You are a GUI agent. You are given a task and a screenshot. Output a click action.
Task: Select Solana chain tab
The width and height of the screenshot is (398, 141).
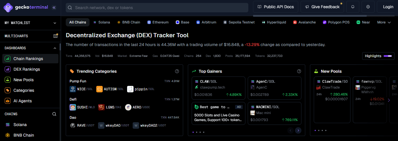[102, 22]
